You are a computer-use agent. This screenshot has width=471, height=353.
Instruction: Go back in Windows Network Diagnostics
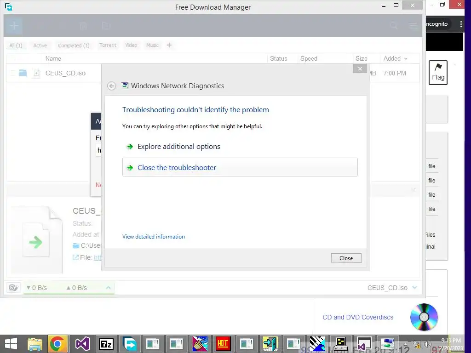click(111, 86)
